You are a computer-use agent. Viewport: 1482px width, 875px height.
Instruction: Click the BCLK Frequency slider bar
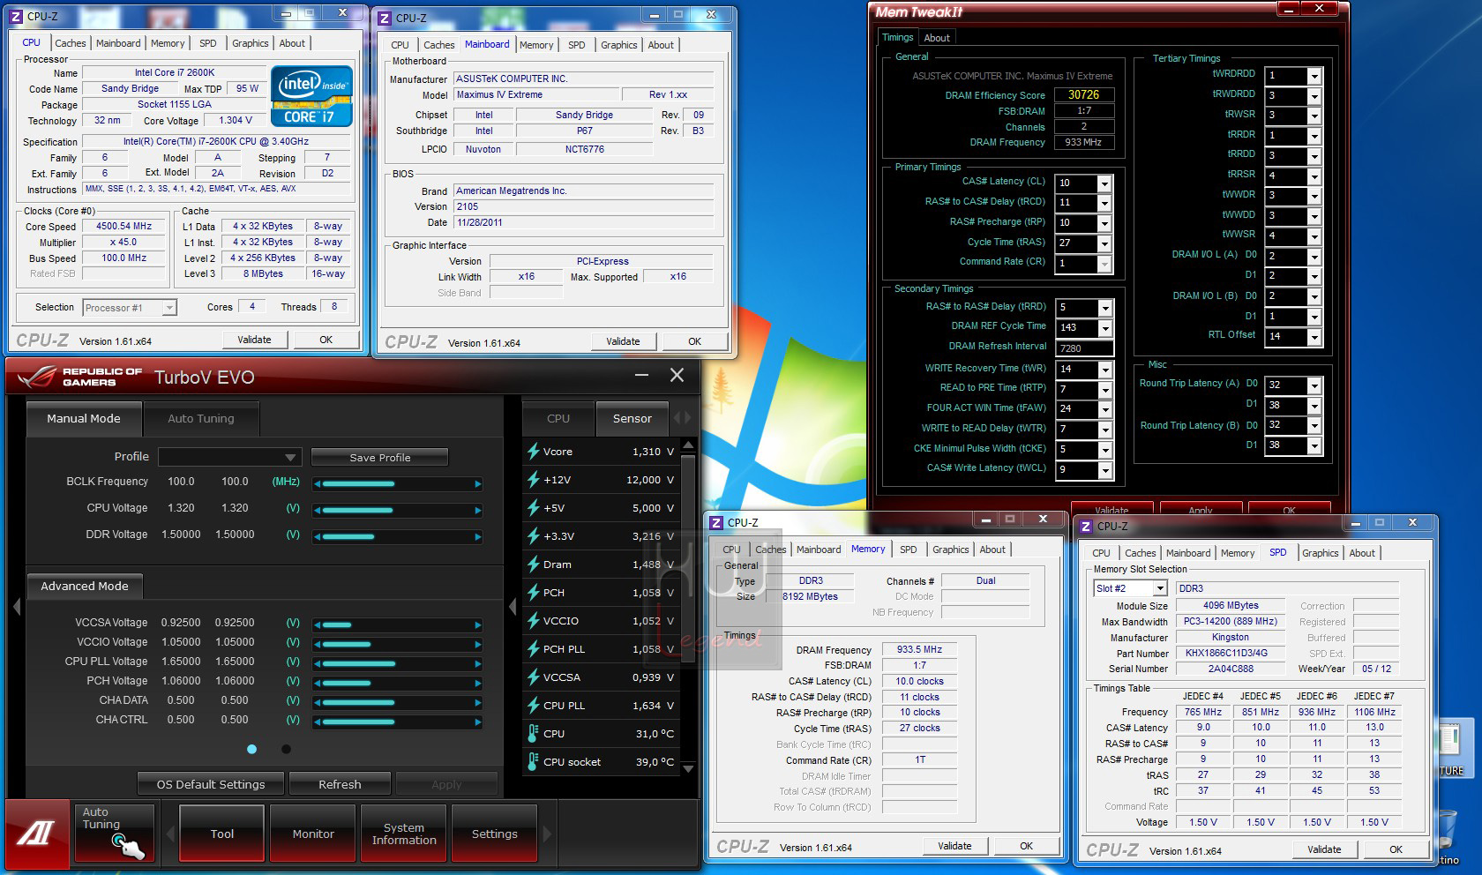coord(398,483)
